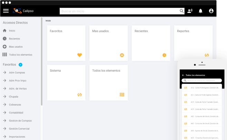The image size is (227, 140).
Task: Open the Cobranzas favorite
Action: tap(15, 104)
